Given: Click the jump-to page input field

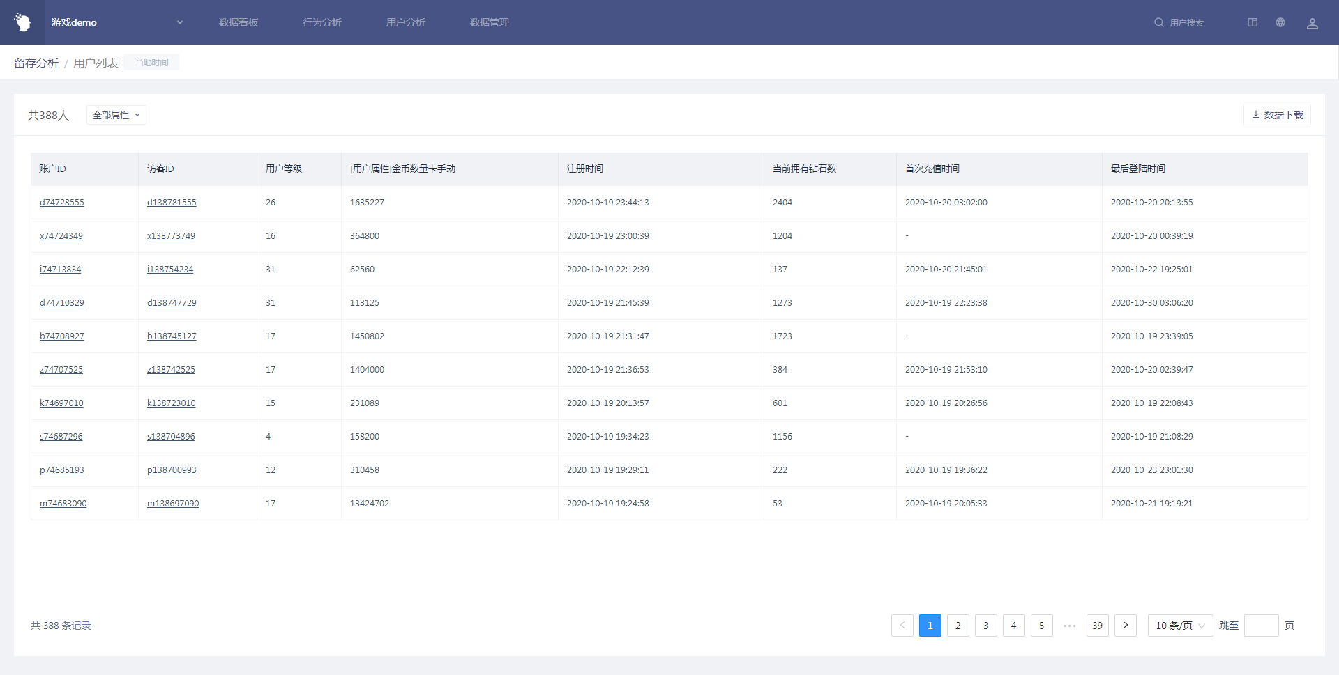Looking at the screenshot, I should pyautogui.click(x=1261, y=626).
